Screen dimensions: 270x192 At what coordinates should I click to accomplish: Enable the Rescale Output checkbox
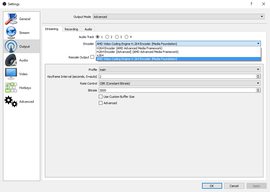coord(92,57)
